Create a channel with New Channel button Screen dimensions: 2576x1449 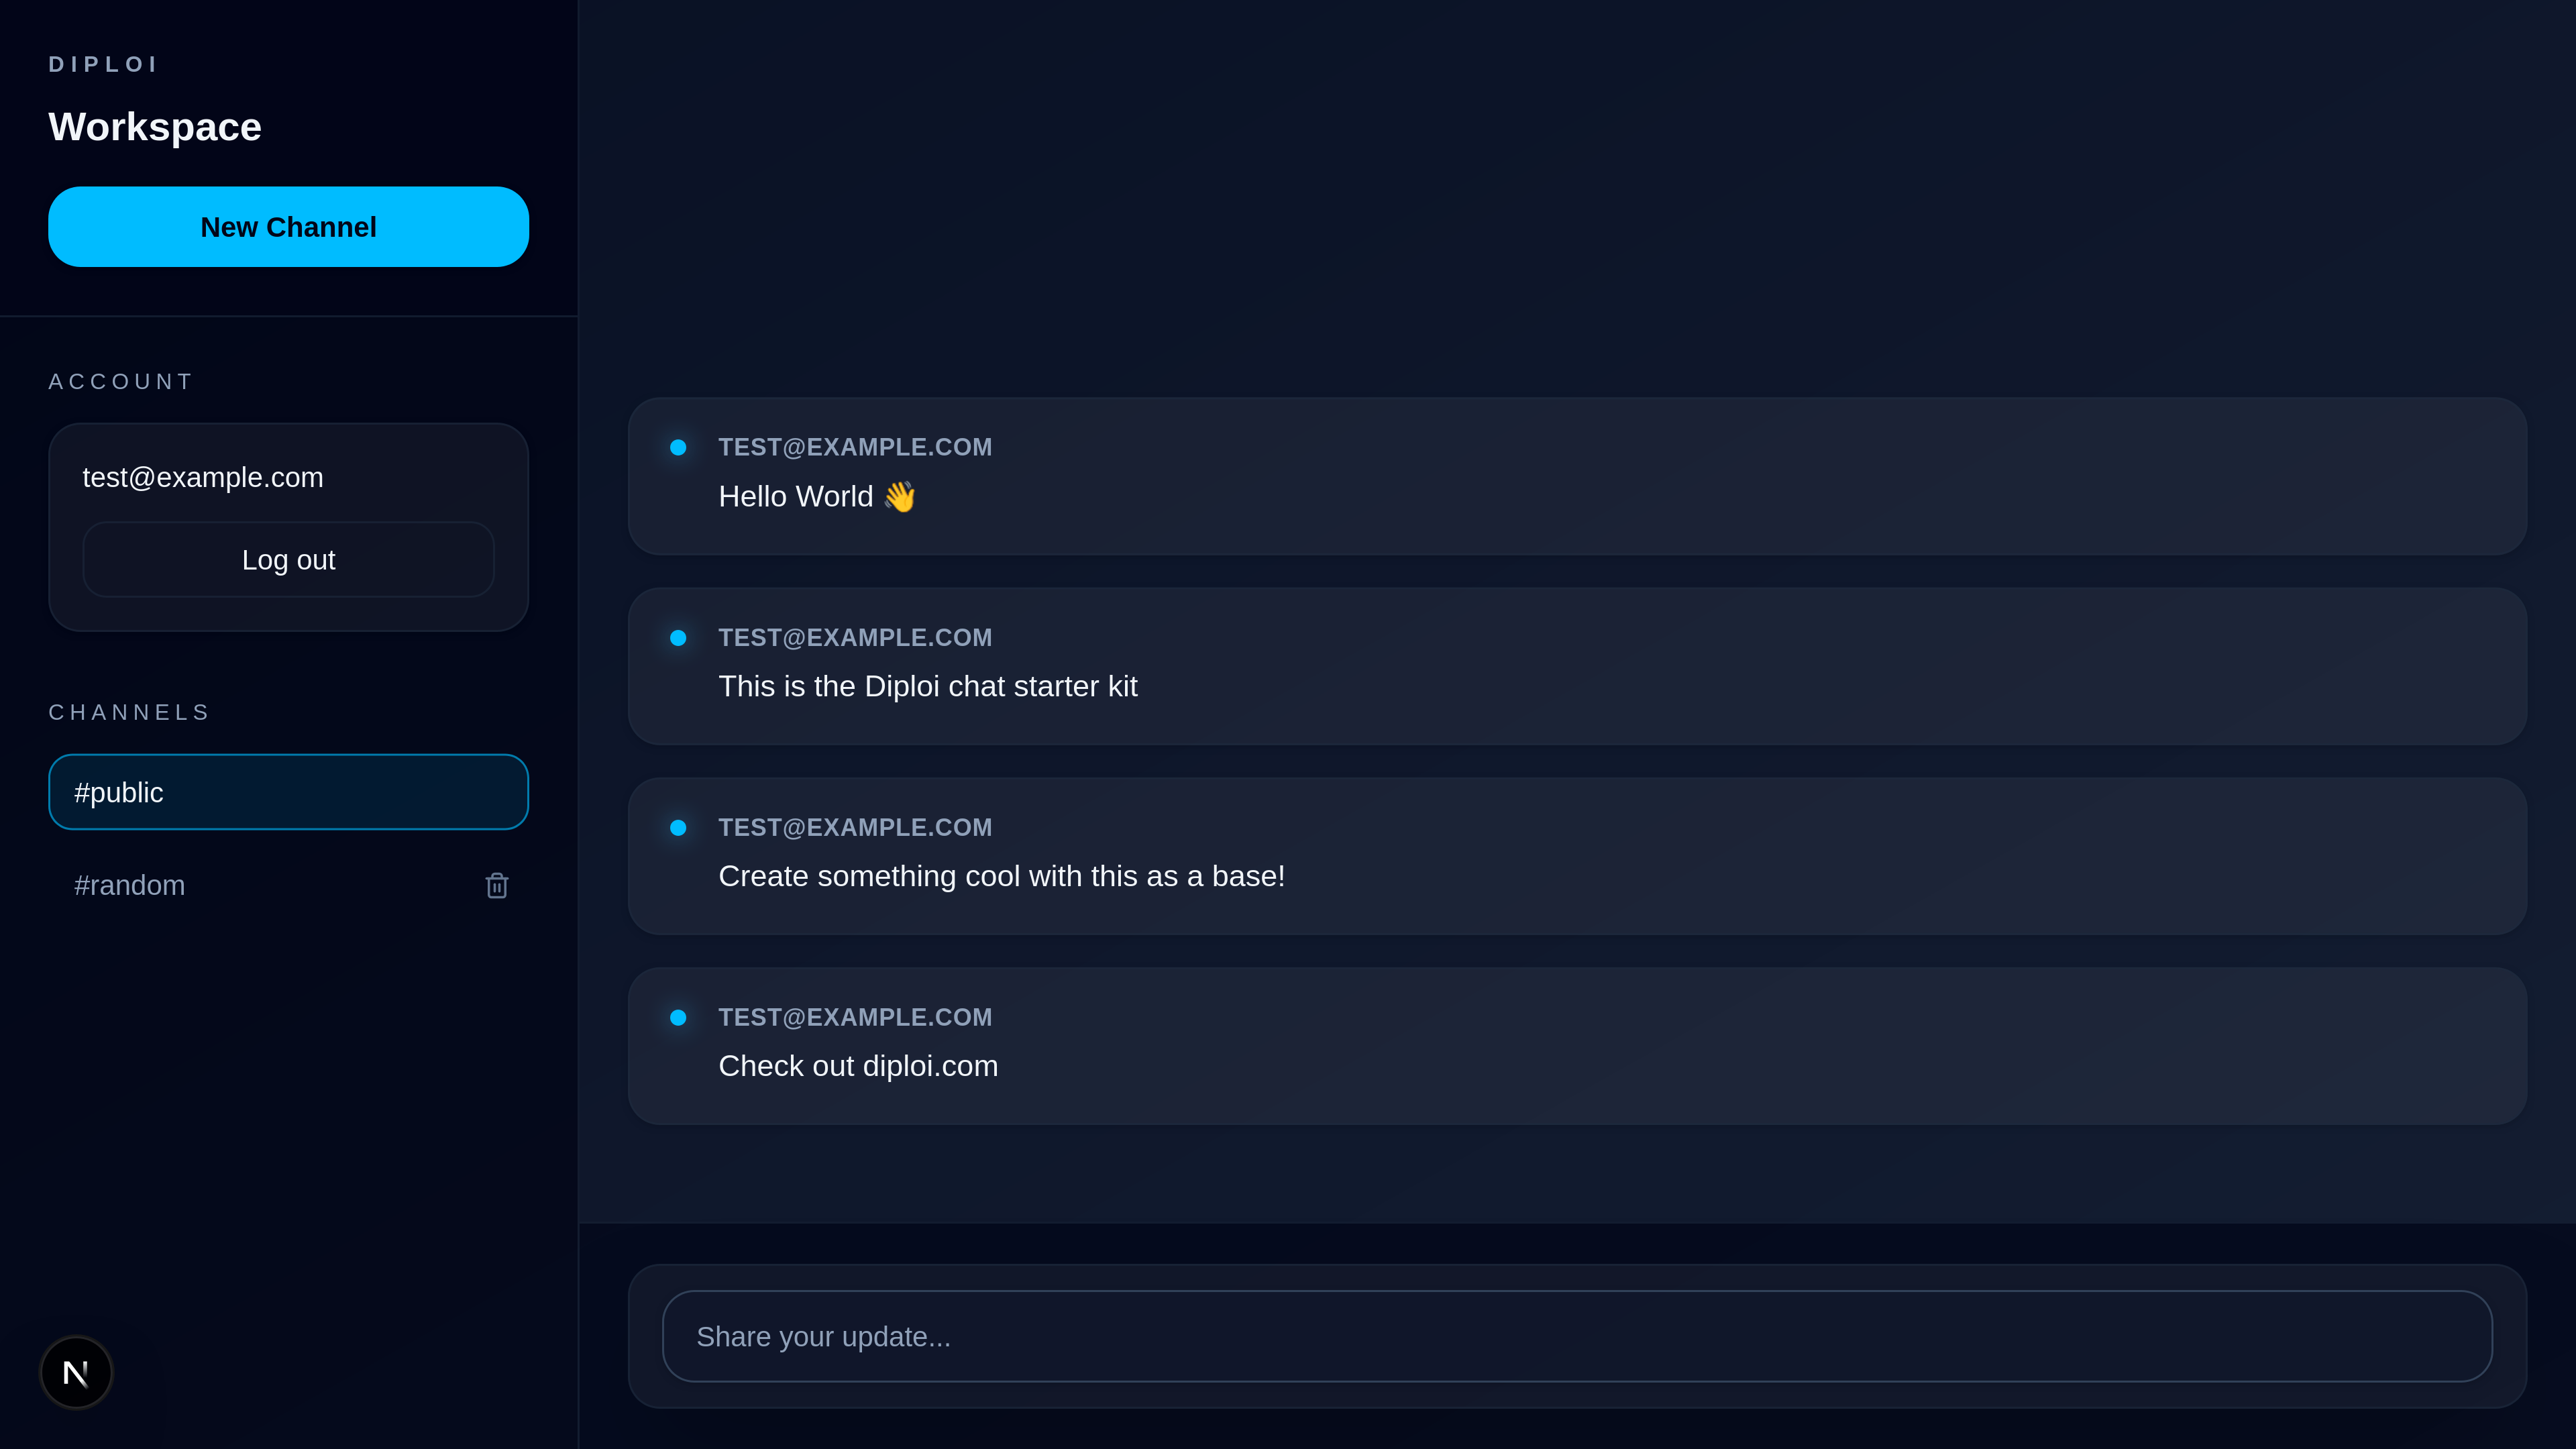[x=288, y=227]
